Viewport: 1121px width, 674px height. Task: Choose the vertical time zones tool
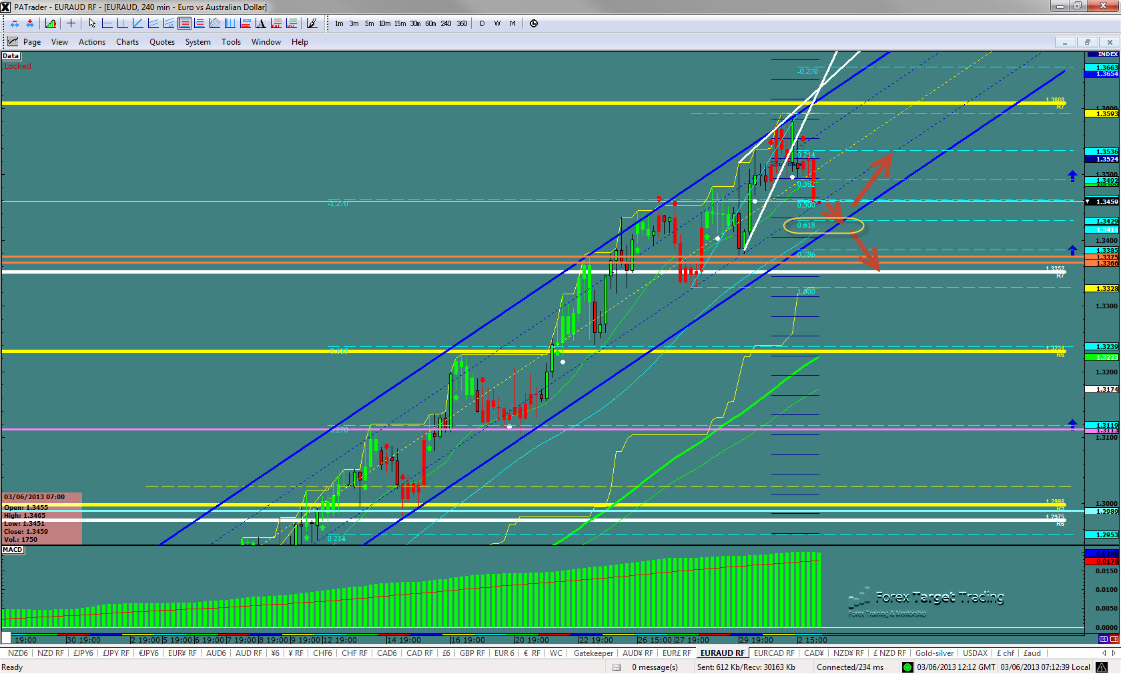[230, 23]
